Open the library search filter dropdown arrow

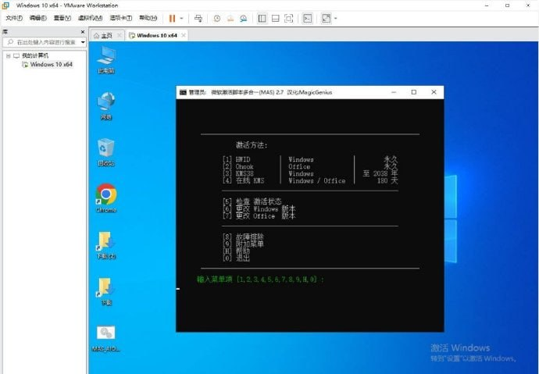tap(83, 42)
